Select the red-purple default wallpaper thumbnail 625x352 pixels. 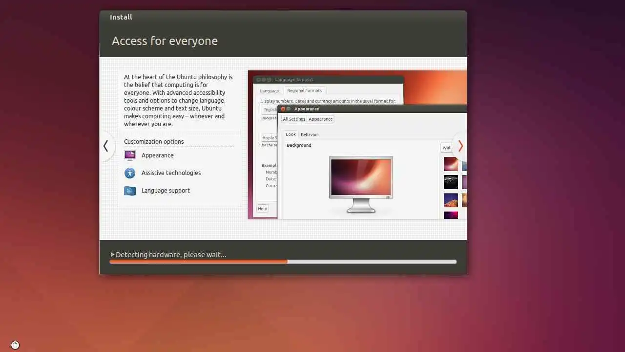coord(451,164)
